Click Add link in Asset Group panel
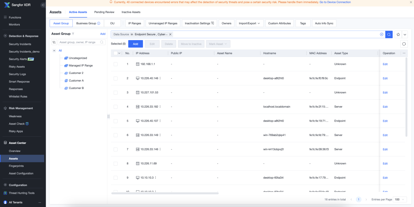The width and height of the screenshot is (414, 207). click(103, 34)
